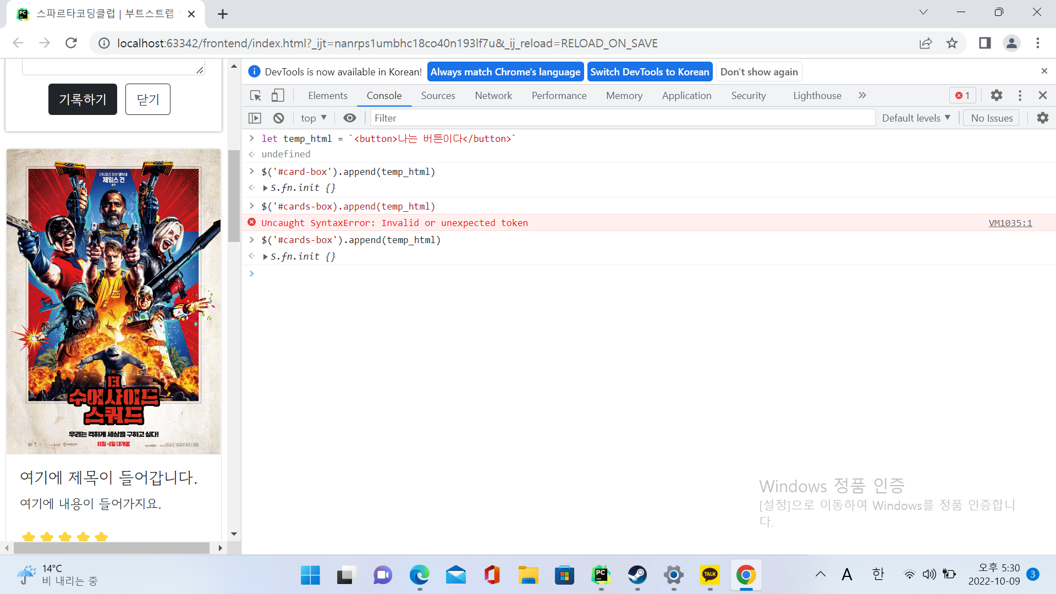
Task: Click the page's vertical scrollbar thumb
Action: [234, 196]
